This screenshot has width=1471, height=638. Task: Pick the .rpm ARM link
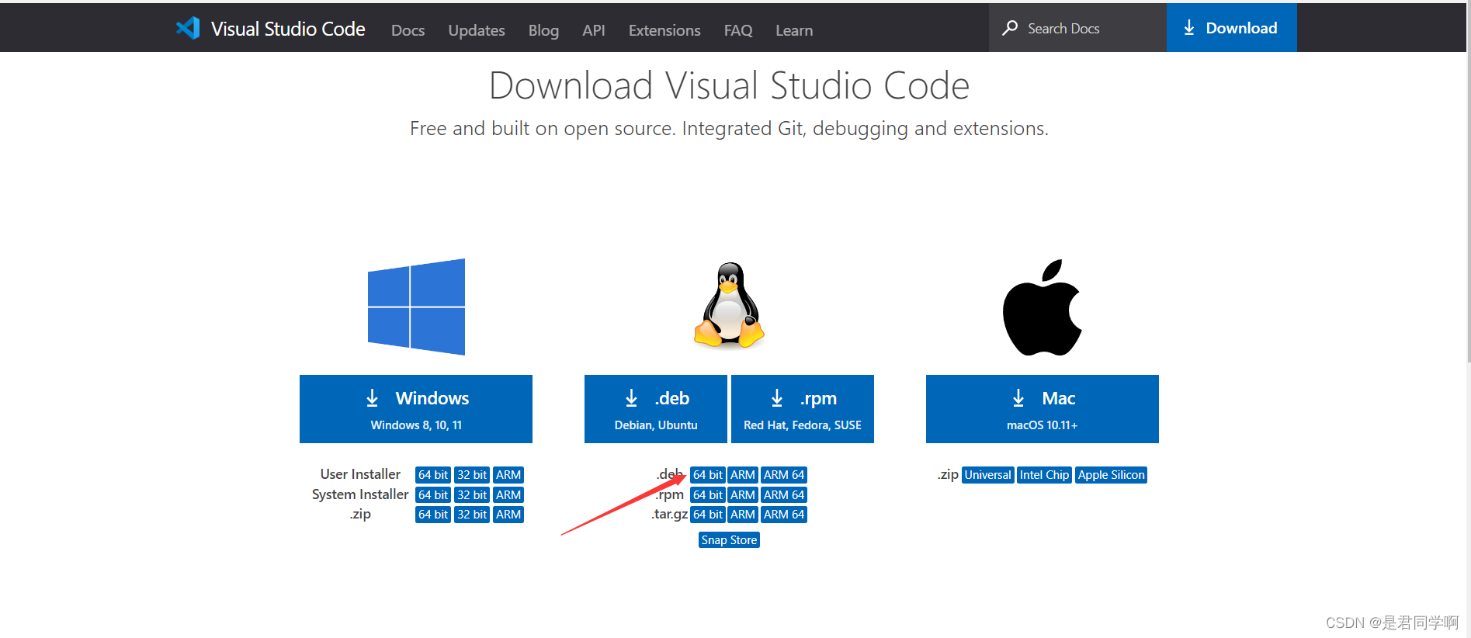tap(743, 495)
